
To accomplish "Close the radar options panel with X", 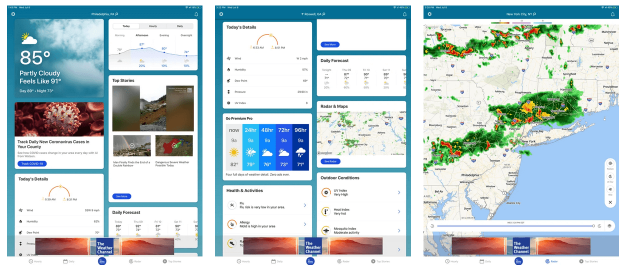I will tap(610, 202).
